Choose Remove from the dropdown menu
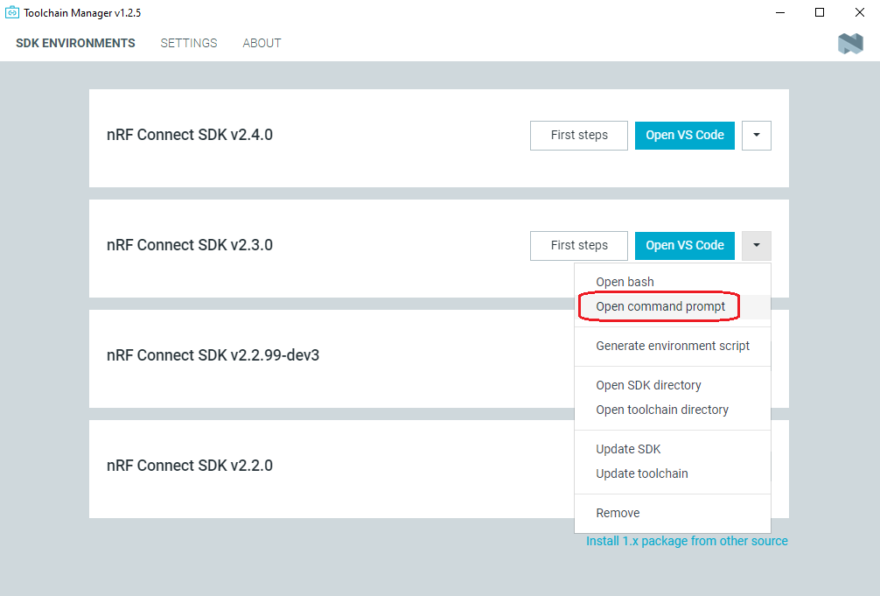The image size is (880, 596). 673,514
